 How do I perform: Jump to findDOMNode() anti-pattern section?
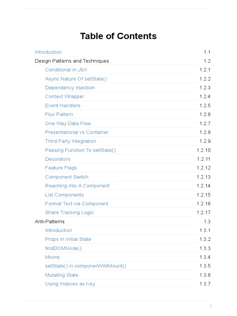coord(63,248)
